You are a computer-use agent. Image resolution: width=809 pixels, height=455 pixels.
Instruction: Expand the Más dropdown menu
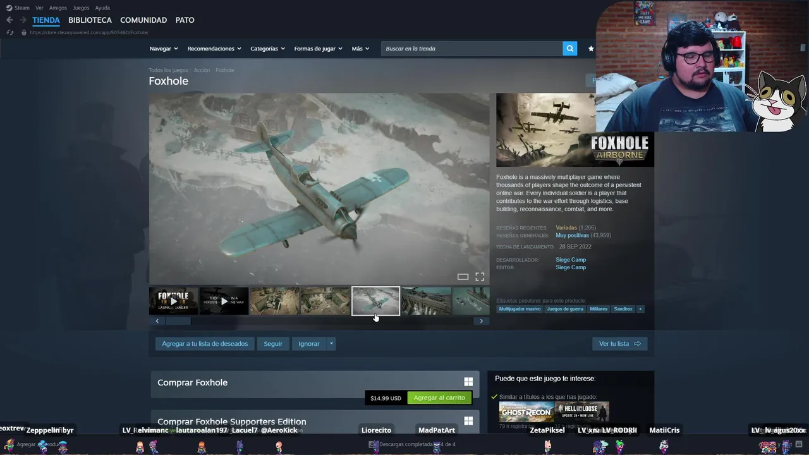click(x=360, y=49)
